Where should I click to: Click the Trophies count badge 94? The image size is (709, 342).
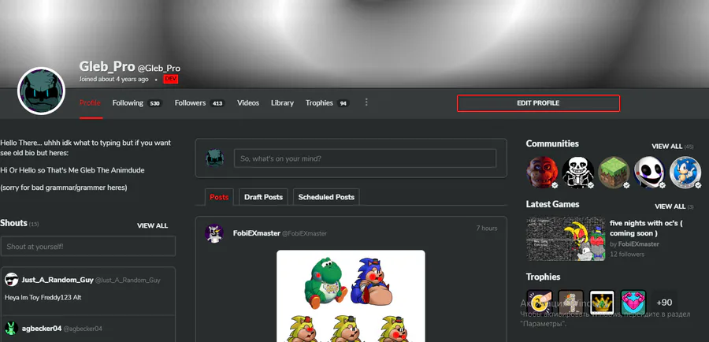pos(343,103)
